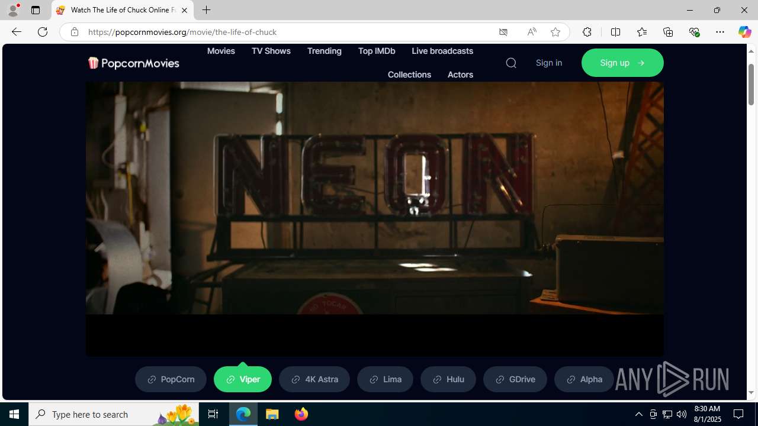Click the Windows taskbar search box

(x=114, y=414)
